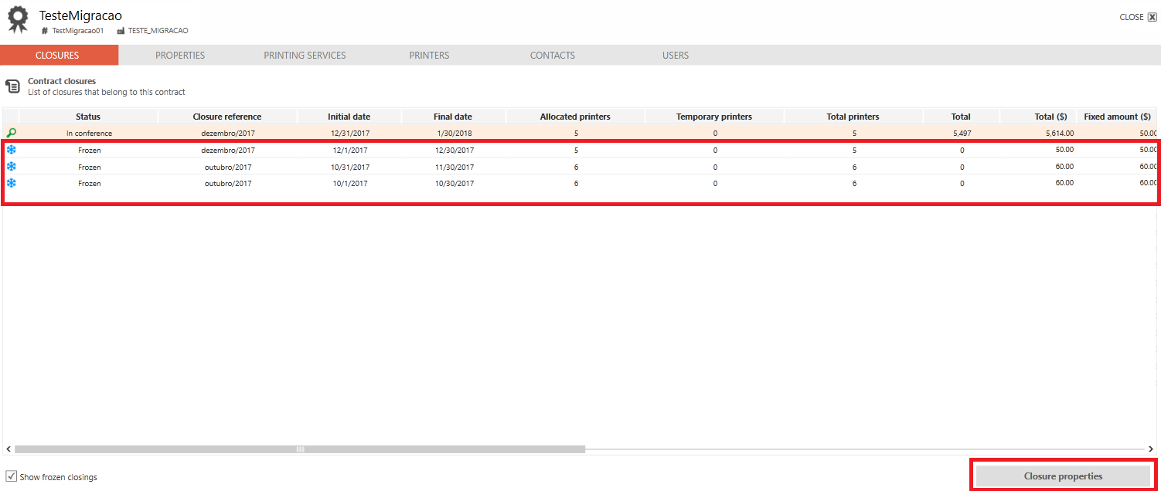Screen dimensions: 1161x491
Task: Click the Fixed amount ($) column header
Action: [1117, 117]
